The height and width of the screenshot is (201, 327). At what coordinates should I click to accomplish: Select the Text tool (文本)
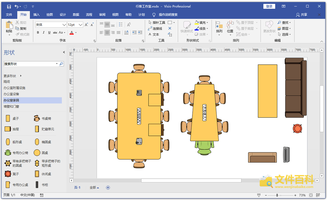point(154,34)
